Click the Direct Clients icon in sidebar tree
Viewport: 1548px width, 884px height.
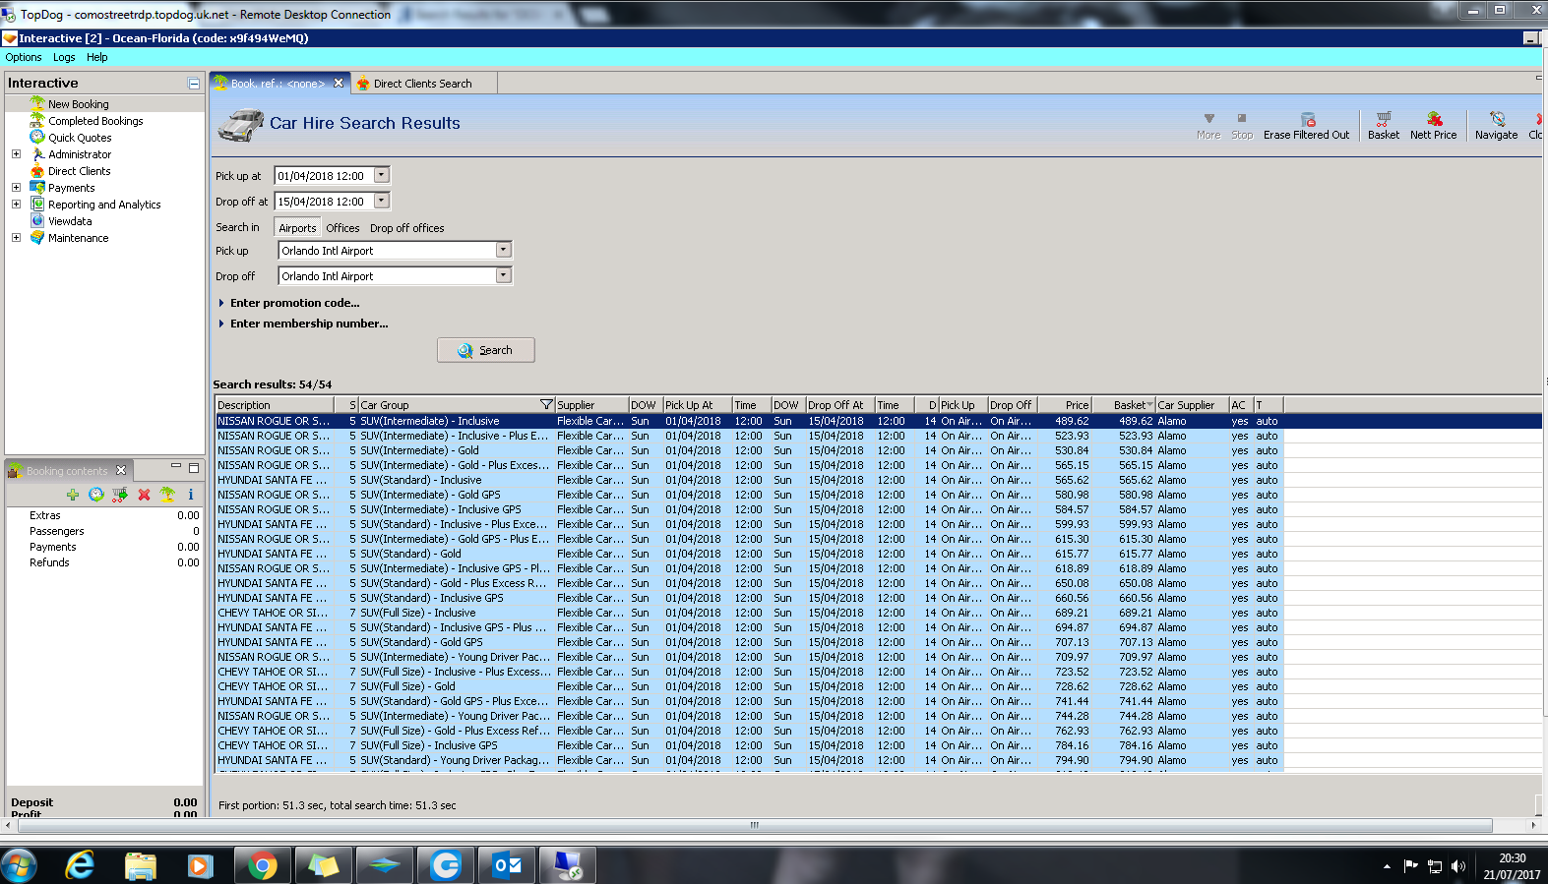click(x=37, y=171)
